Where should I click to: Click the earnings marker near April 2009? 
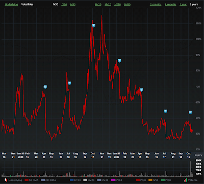pyautogui.click(x=142, y=90)
